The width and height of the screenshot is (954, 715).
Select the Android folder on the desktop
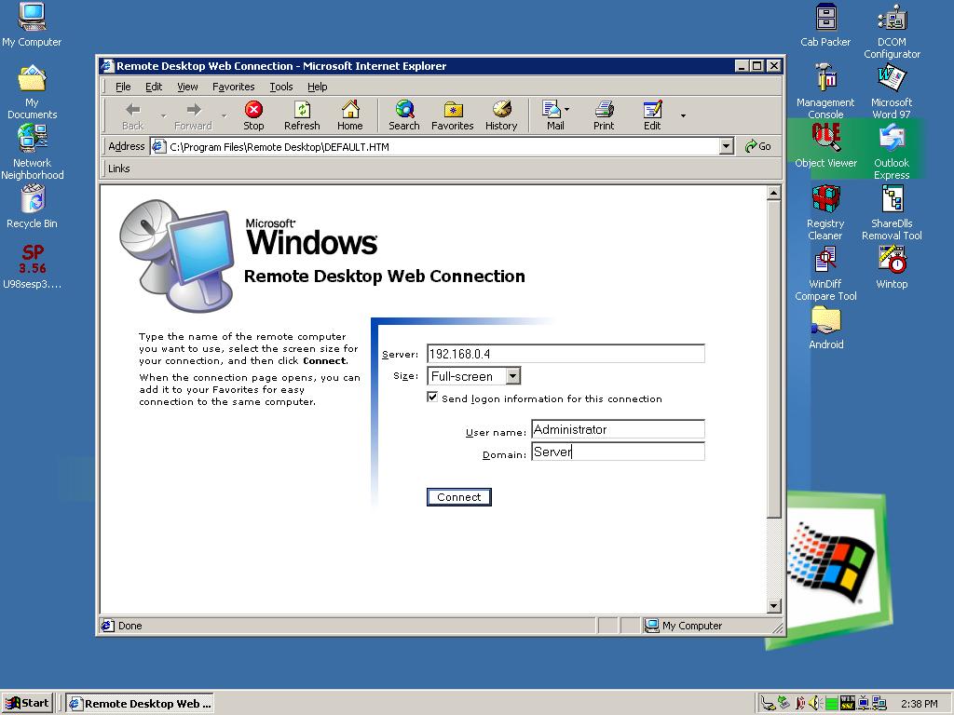(x=825, y=328)
